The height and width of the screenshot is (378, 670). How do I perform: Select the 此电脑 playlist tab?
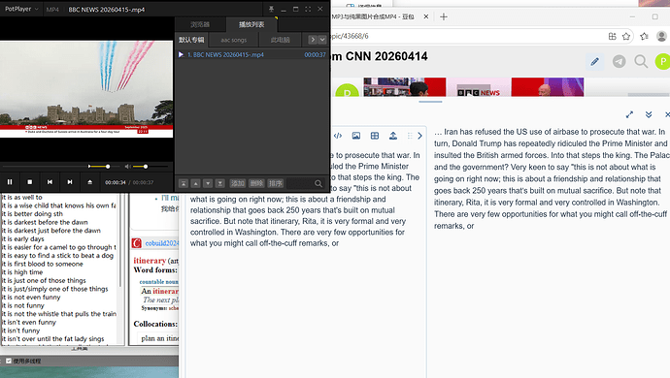coord(281,40)
